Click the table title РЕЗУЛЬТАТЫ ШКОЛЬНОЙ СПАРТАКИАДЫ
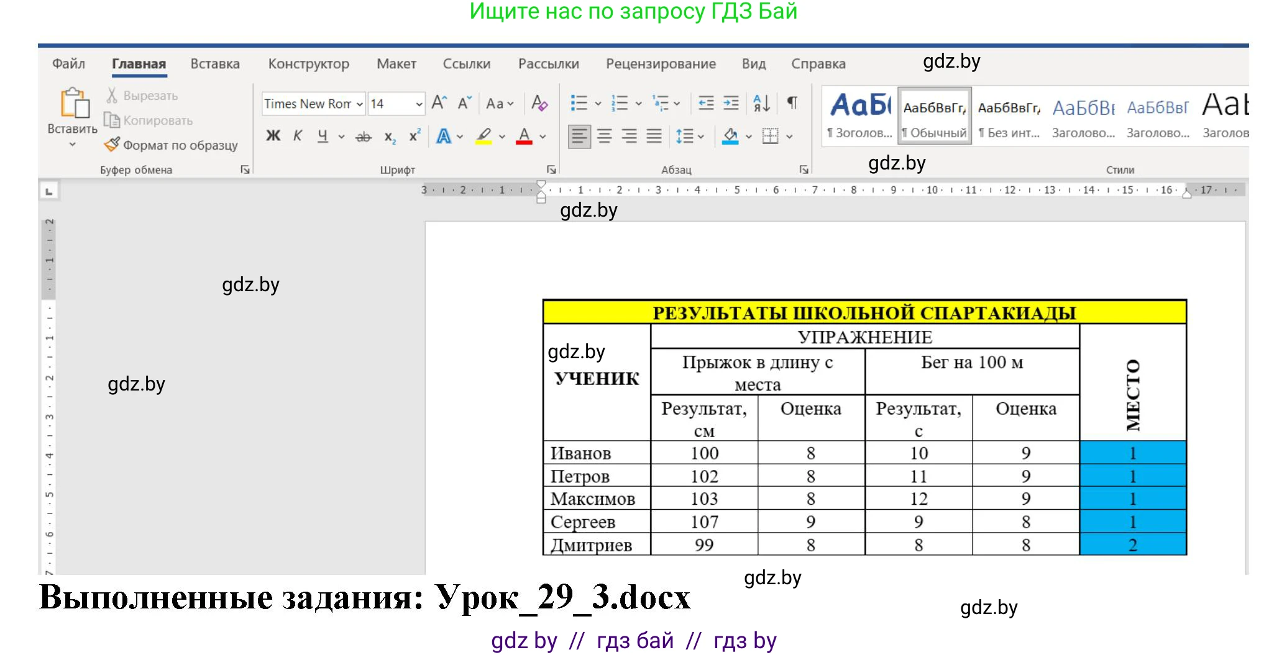Viewport: 1269px width, 655px height. [864, 312]
